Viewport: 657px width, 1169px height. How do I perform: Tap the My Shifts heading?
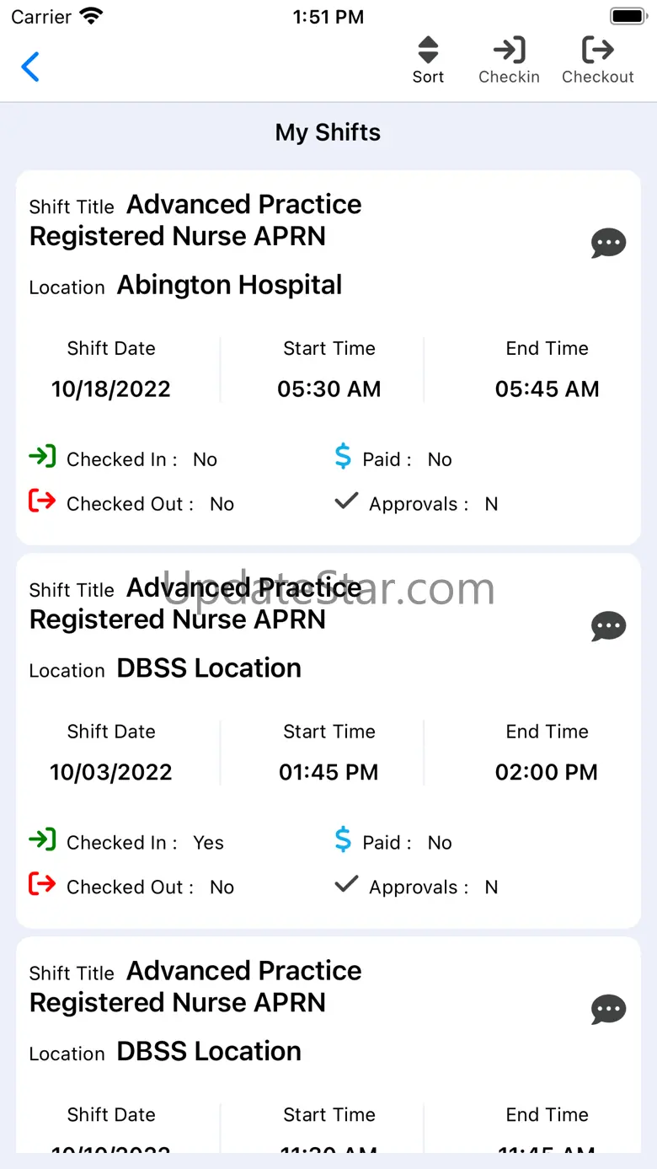(x=328, y=132)
